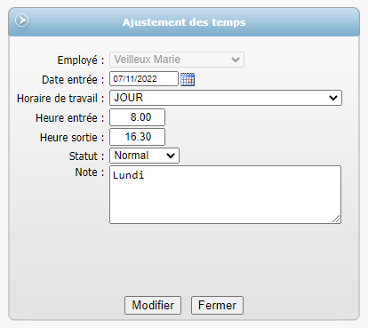
Task: Click inside the Note text area containing Lundi
Action: 225,195
